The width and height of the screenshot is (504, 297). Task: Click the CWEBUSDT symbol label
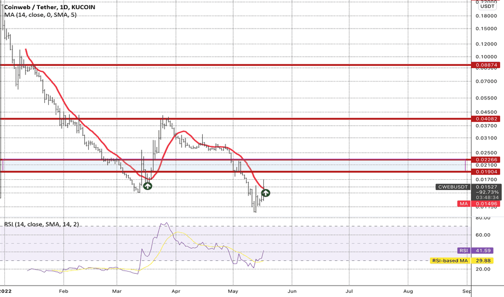click(453, 187)
